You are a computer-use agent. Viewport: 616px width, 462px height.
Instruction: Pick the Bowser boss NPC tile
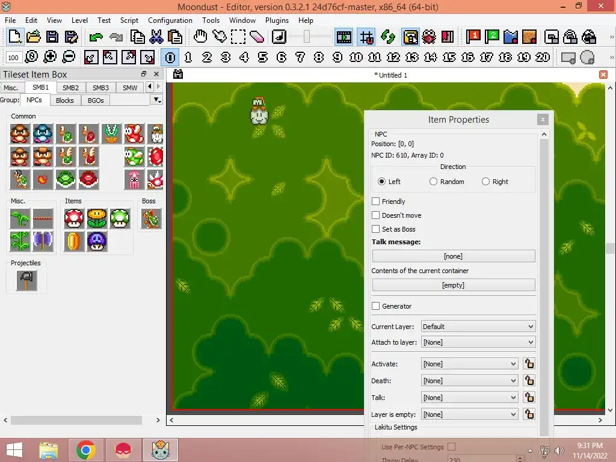pos(152,219)
